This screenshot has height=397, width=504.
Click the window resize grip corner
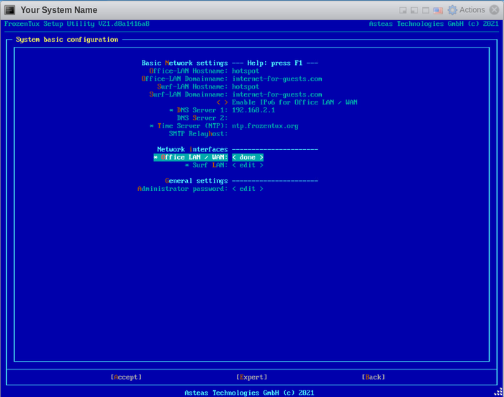[x=498, y=392]
